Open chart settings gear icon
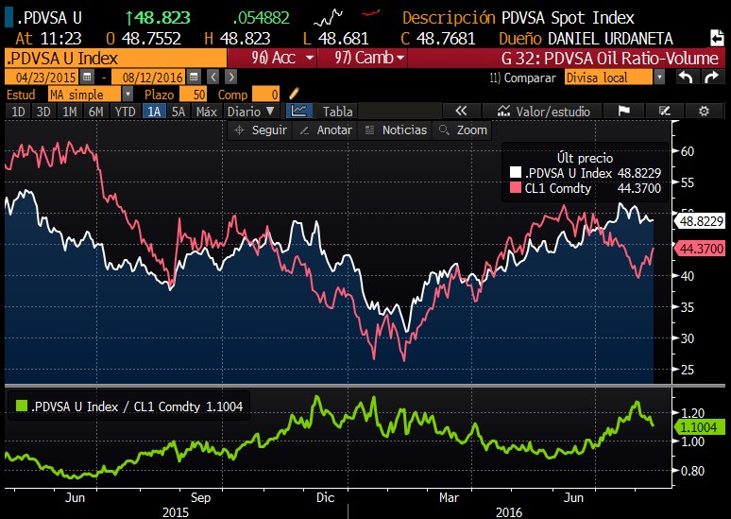The image size is (731, 519). tap(704, 112)
